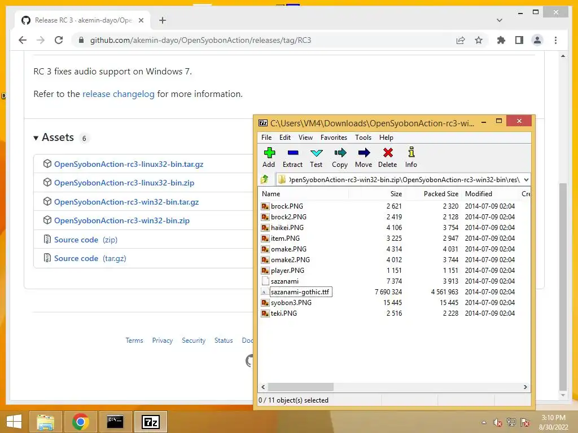This screenshot has height=433, width=578.
Task: Open Command Prompt from the taskbar
Action: click(115, 422)
